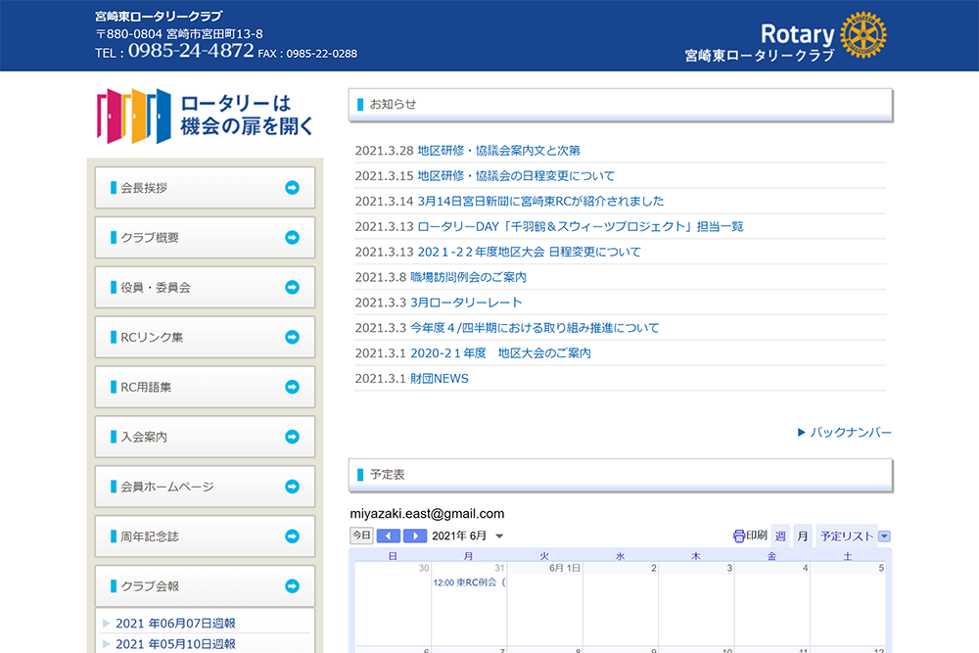This screenshot has height=653, width=979.
Task: Open the calendar list dropdown arrow
Action: point(884,536)
